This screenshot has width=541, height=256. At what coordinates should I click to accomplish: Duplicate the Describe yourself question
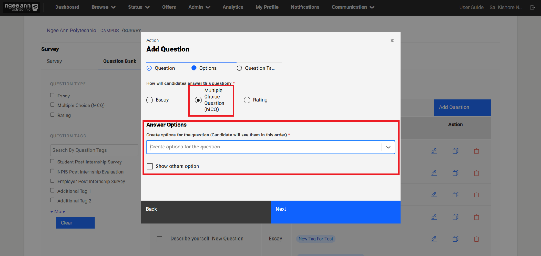455,239
